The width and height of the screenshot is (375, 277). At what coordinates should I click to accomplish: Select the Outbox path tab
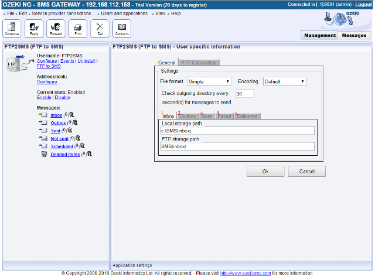point(188,116)
